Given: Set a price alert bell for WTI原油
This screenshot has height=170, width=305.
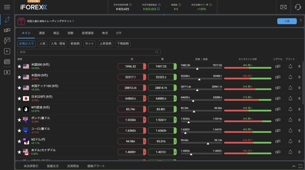Looking at the screenshot, I should [x=290, y=109].
